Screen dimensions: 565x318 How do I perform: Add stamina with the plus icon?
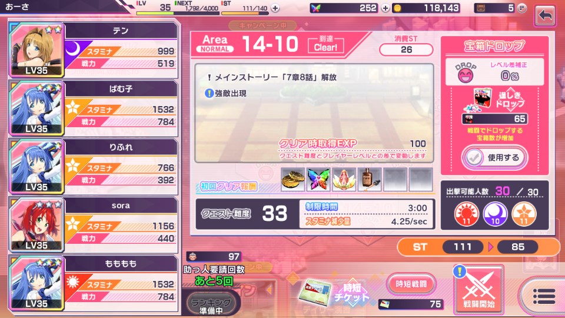pos(275,8)
